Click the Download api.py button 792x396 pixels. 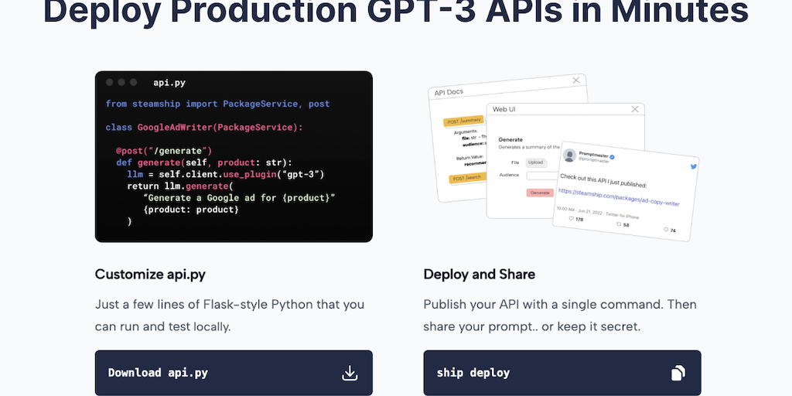click(234, 373)
